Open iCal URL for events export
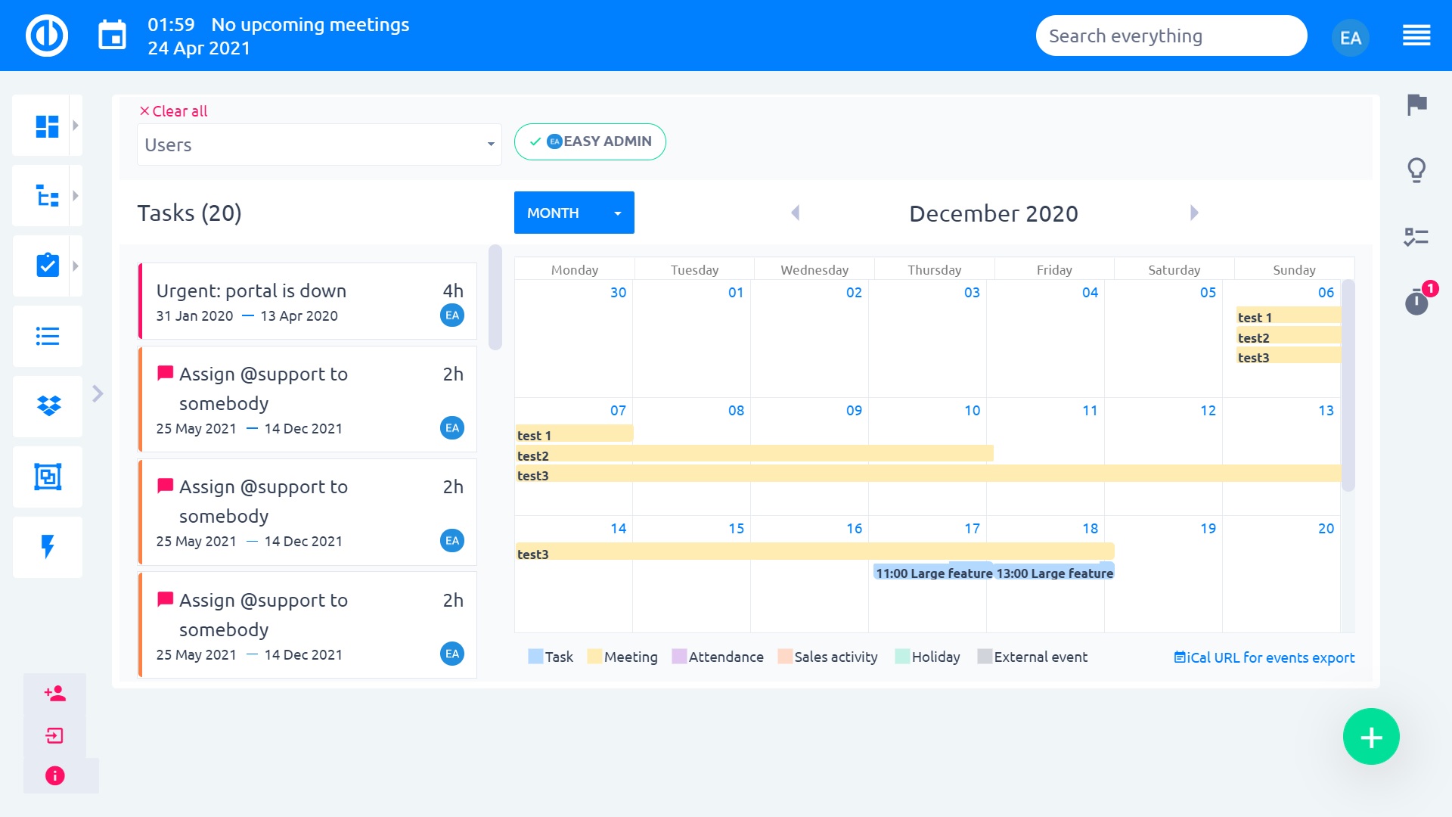This screenshot has height=817, width=1452. pos(1264,657)
